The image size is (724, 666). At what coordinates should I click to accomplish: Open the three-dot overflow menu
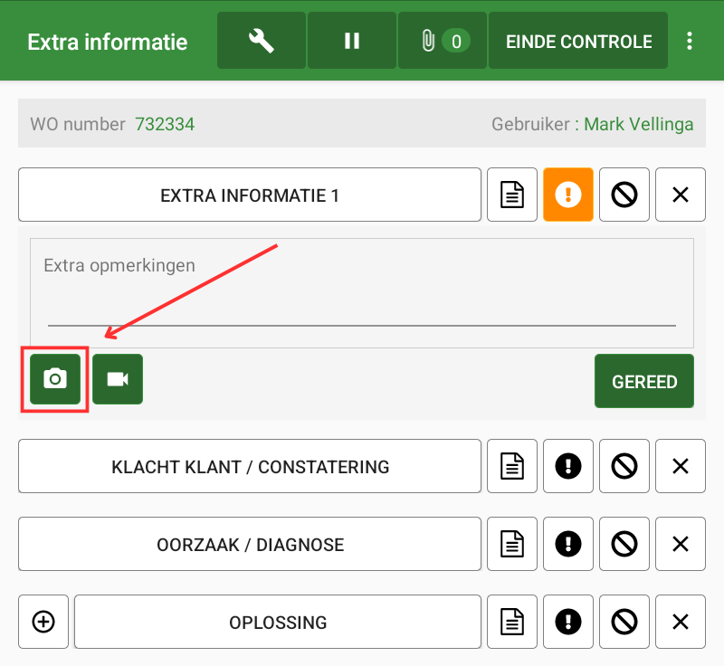click(690, 41)
